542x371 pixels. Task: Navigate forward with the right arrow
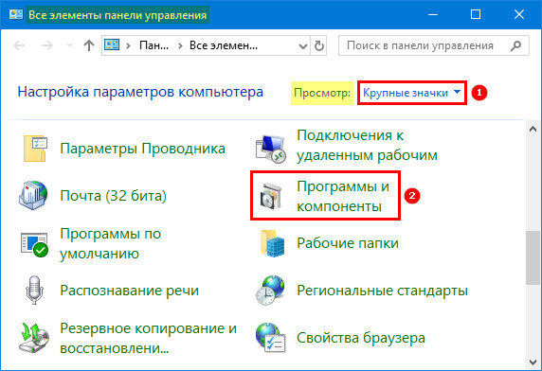tap(47, 45)
